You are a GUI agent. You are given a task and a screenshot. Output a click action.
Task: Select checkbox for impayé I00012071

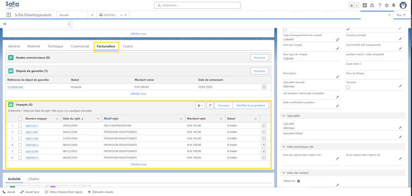click(x=20, y=126)
